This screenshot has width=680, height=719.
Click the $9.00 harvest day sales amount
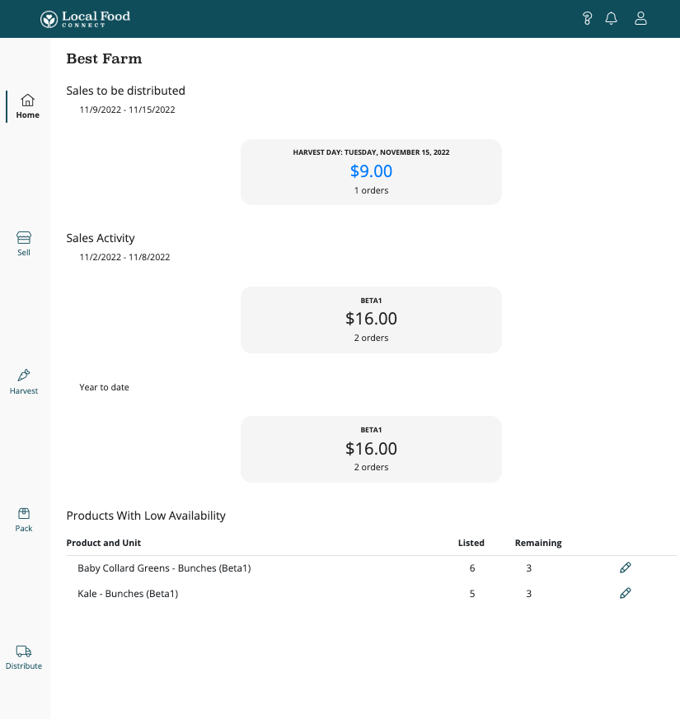pyautogui.click(x=371, y=171)
